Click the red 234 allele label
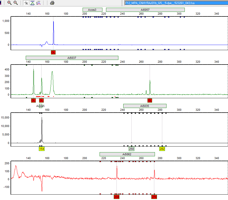Viewport: 228px width, 200px height. [x=117, y=197]
